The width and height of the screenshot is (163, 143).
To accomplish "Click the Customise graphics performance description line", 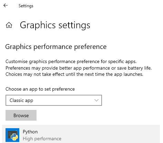I will pyautogui.click(x=71, y=62).
